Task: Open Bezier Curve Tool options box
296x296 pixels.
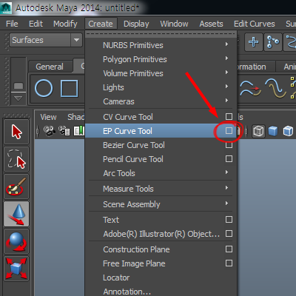Action: click(229, 145)
